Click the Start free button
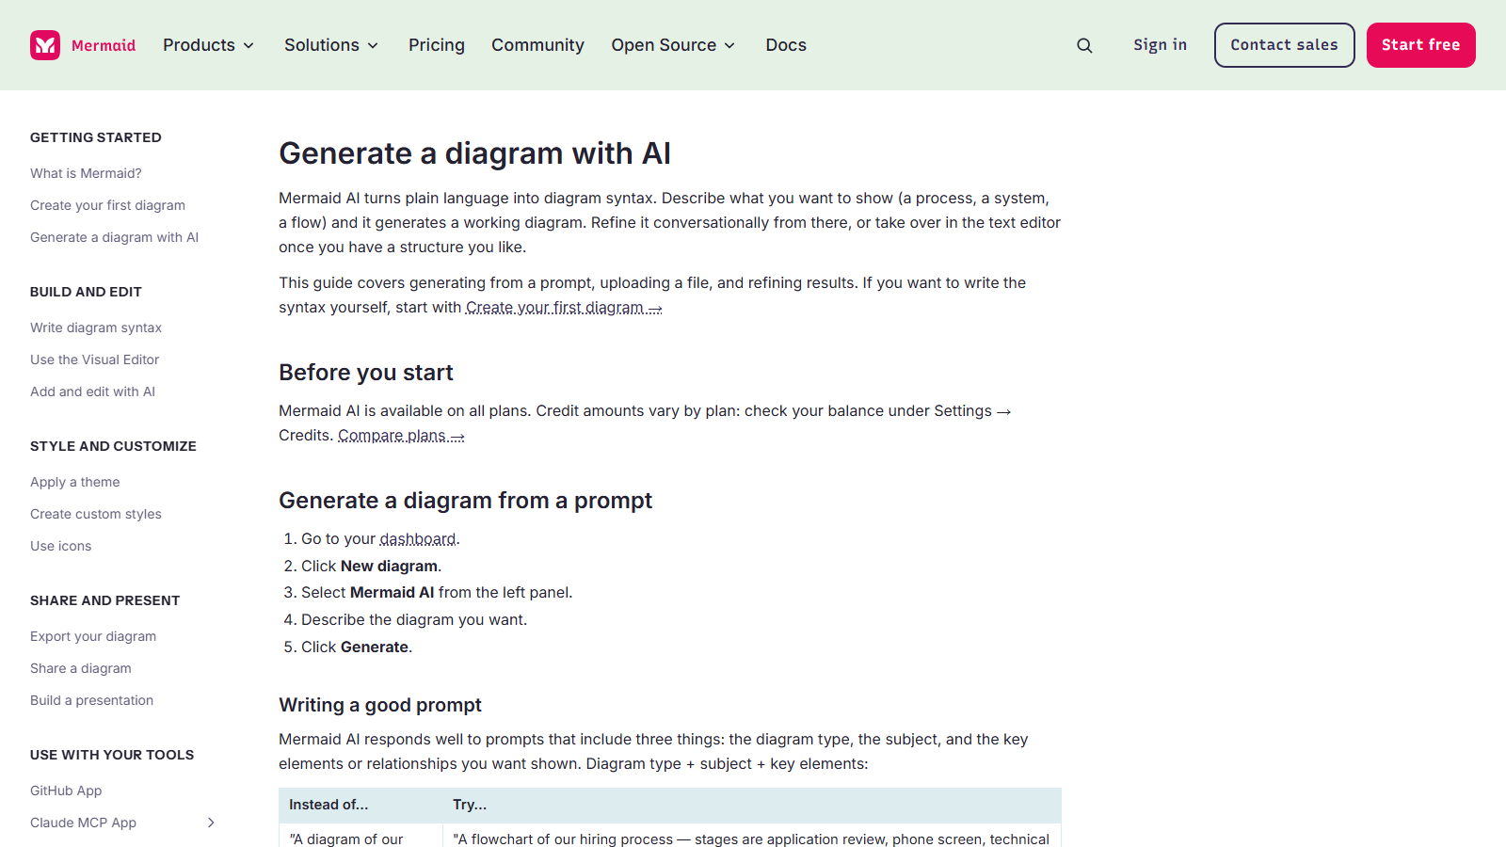1506x847 pixels. 1420,45
